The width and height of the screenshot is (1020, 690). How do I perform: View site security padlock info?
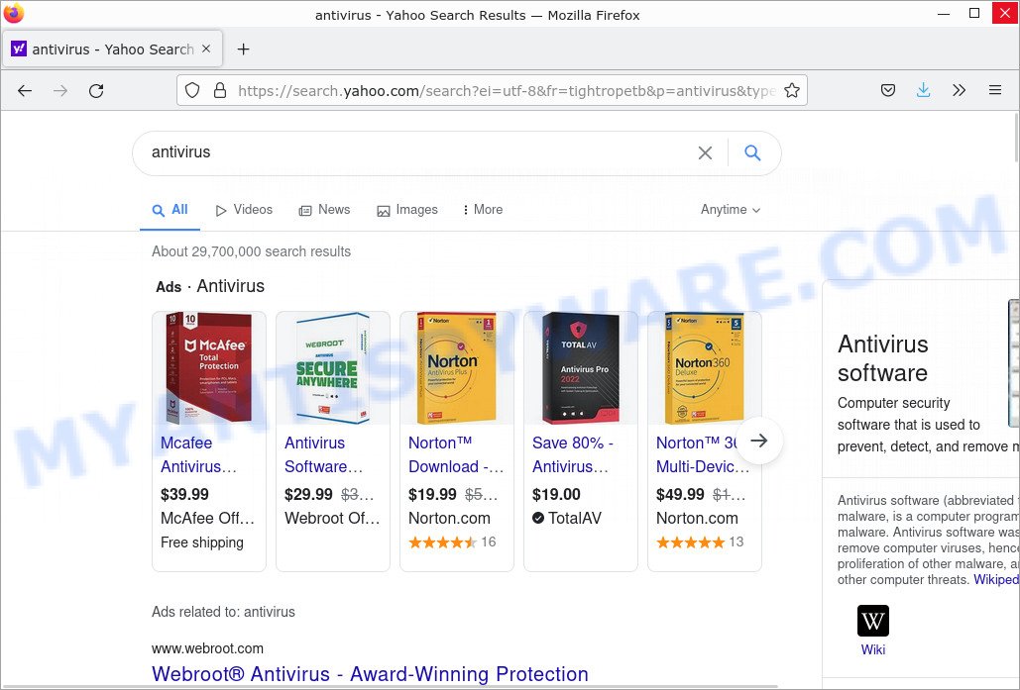(x=220, y=90)
